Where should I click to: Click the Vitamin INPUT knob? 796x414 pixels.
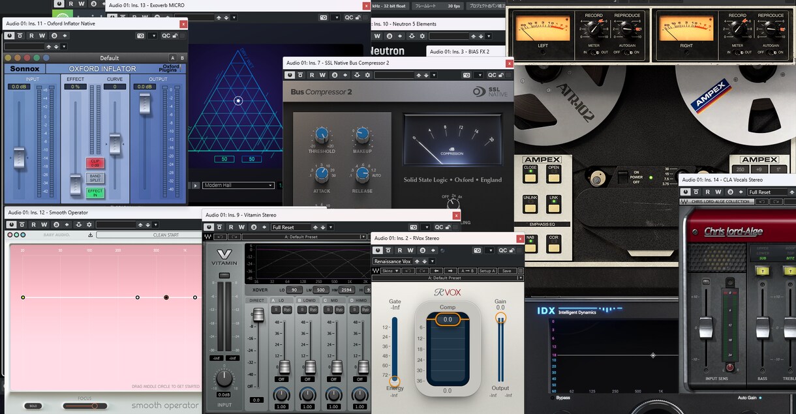click(224, 378)
